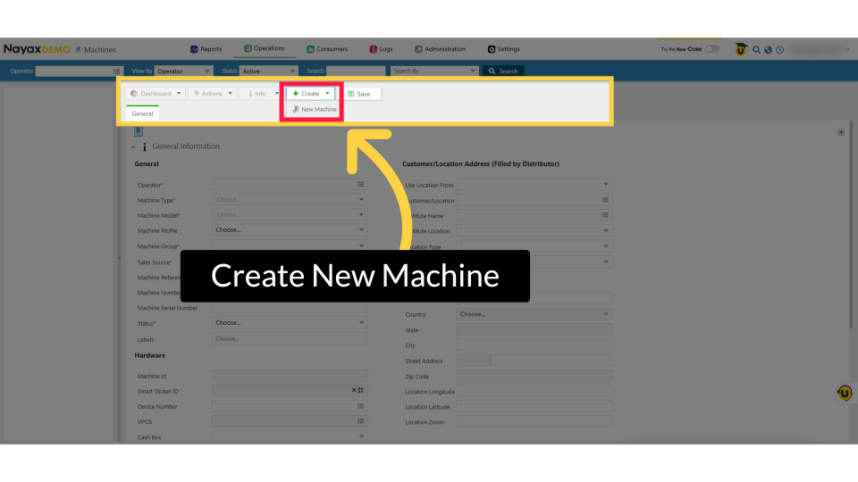Click the New Machine menu option
Image resolution: width=858 pixels, height=482 pixels.
(x=315, y=109)
